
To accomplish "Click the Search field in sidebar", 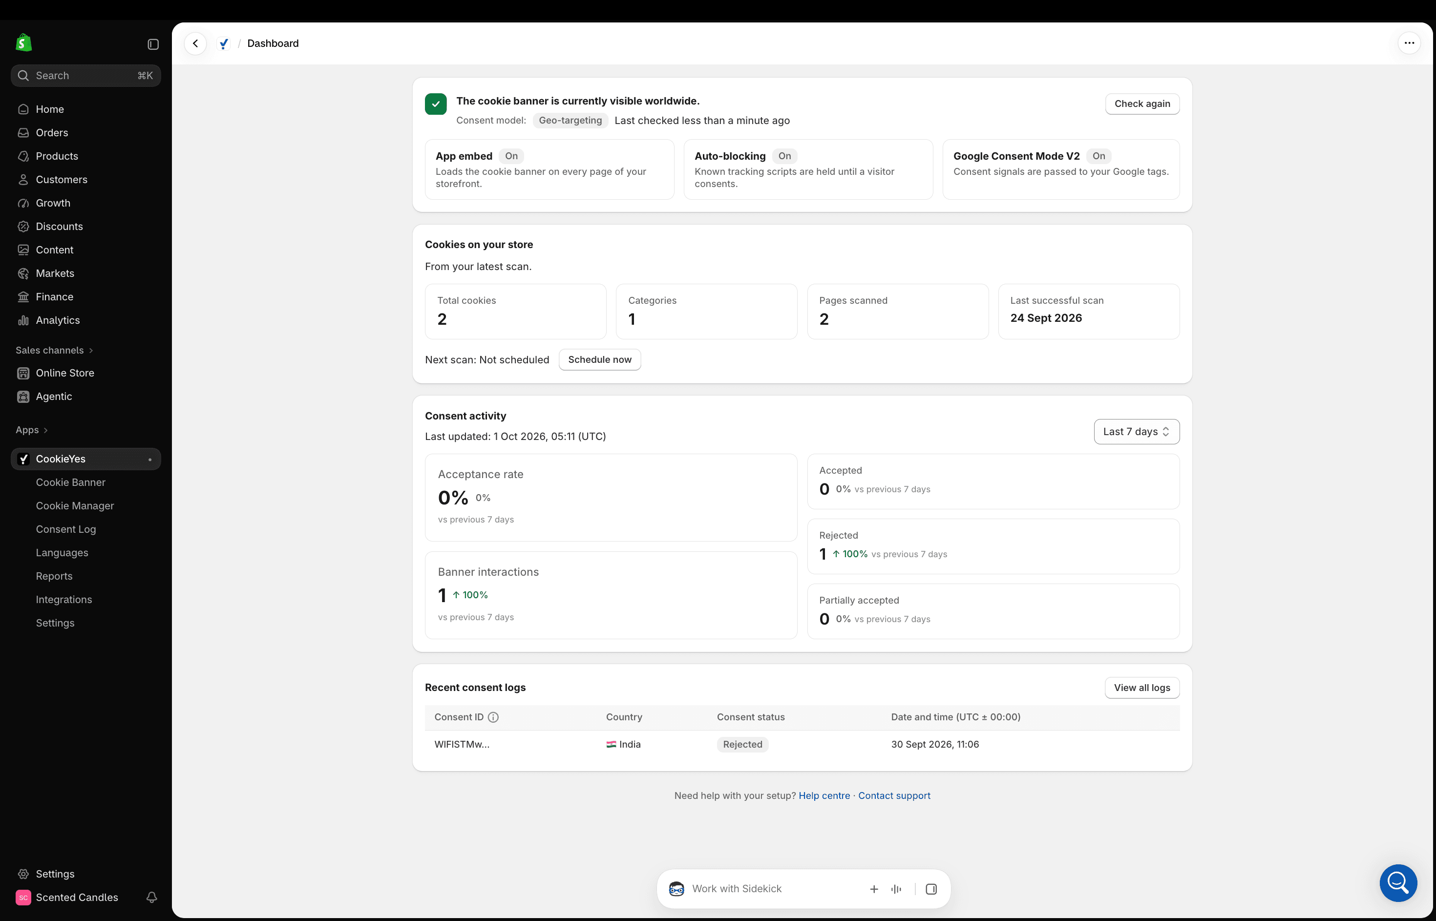I will 85,75.
